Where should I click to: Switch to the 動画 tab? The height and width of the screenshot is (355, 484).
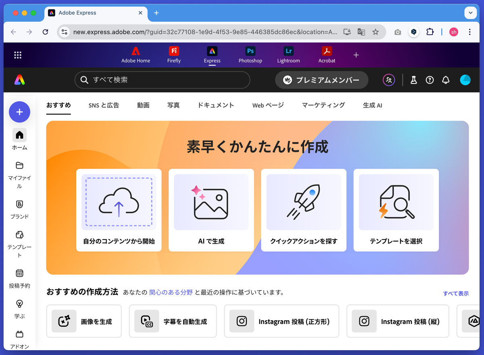[x=143, y=105]
